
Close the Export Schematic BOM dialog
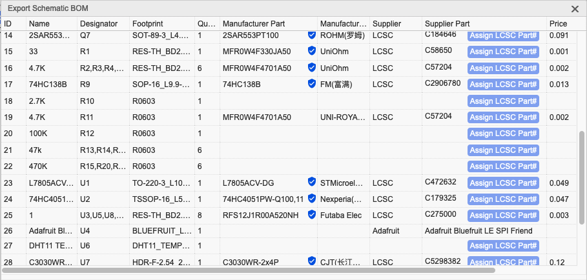(x=575, y=8)
